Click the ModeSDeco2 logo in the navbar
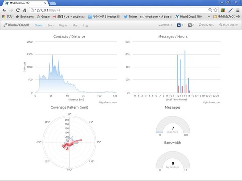The image size is (242, 181). click(x=16, y=25)
